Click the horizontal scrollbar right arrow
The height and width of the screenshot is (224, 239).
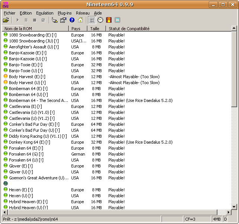228,212
